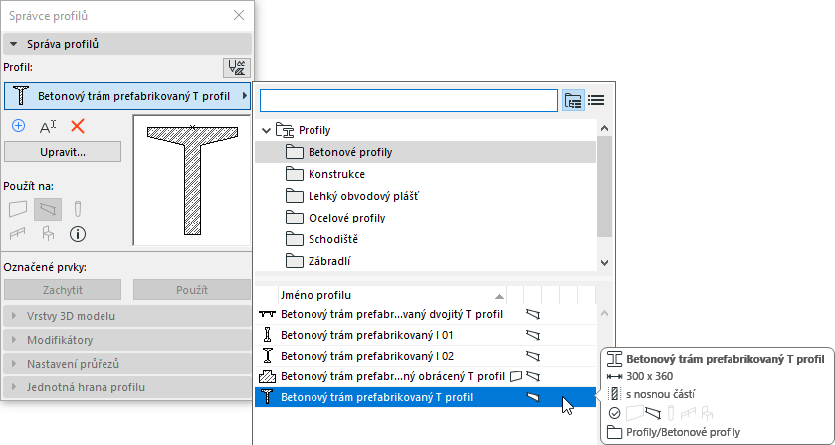Click the red X delete profile icon
This screenshot has height=445, width=835.
pos(78,126)
